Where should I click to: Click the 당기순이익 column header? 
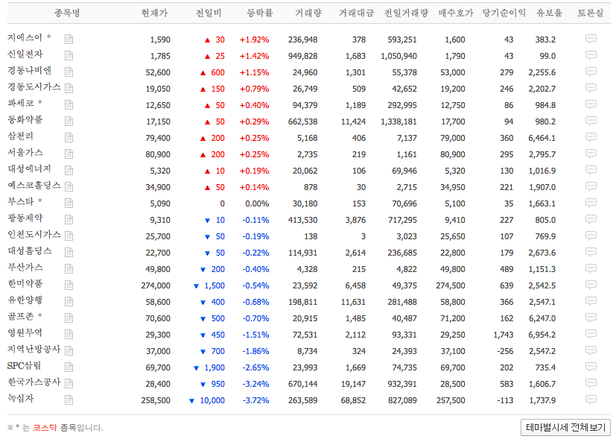504,13
